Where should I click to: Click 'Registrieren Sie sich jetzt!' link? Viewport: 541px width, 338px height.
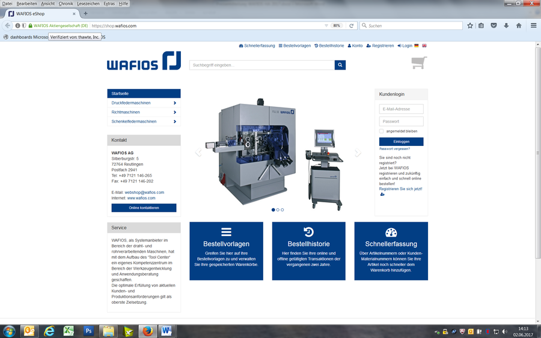tap(400, 189)
